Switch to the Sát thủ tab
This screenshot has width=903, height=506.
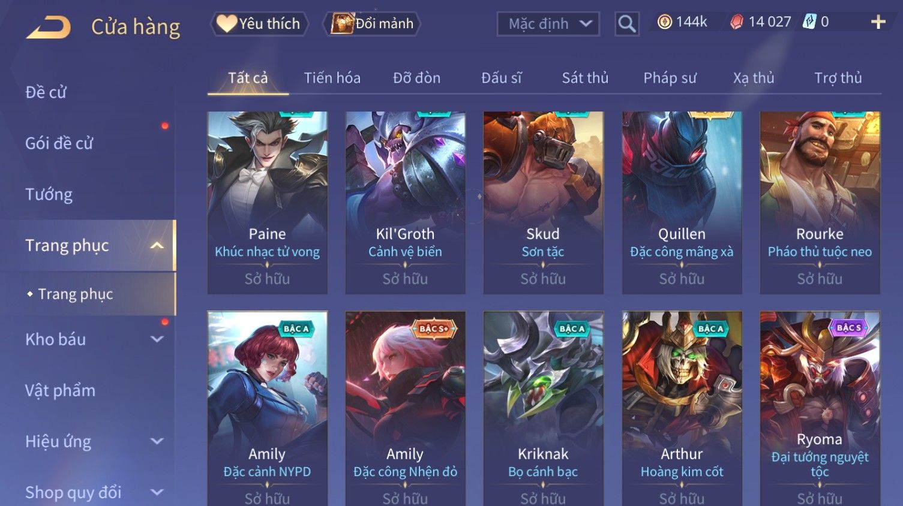585,78
